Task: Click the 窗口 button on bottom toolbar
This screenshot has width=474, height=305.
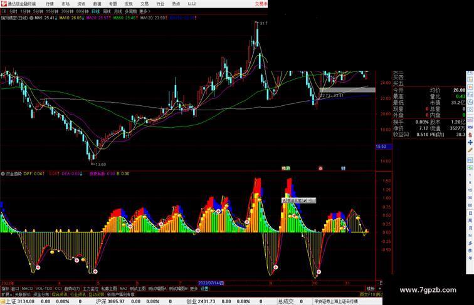Action: [15, 289]
